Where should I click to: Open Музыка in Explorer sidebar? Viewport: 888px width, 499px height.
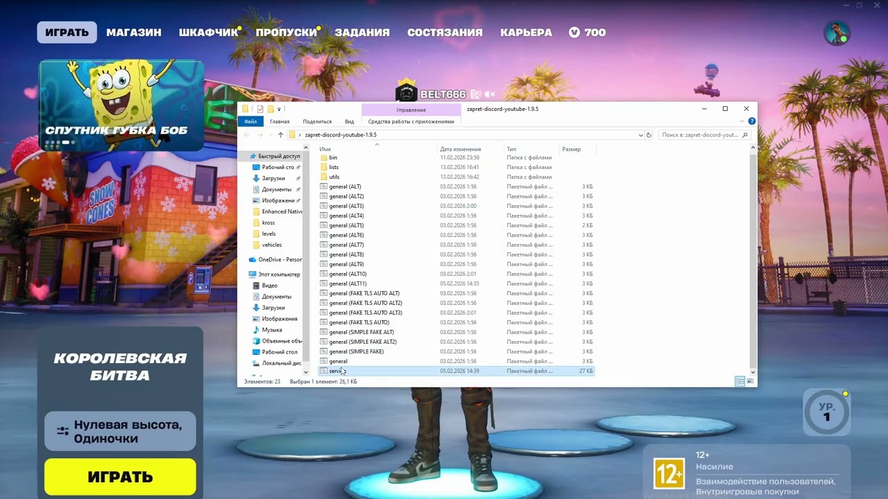coord(267,330)
